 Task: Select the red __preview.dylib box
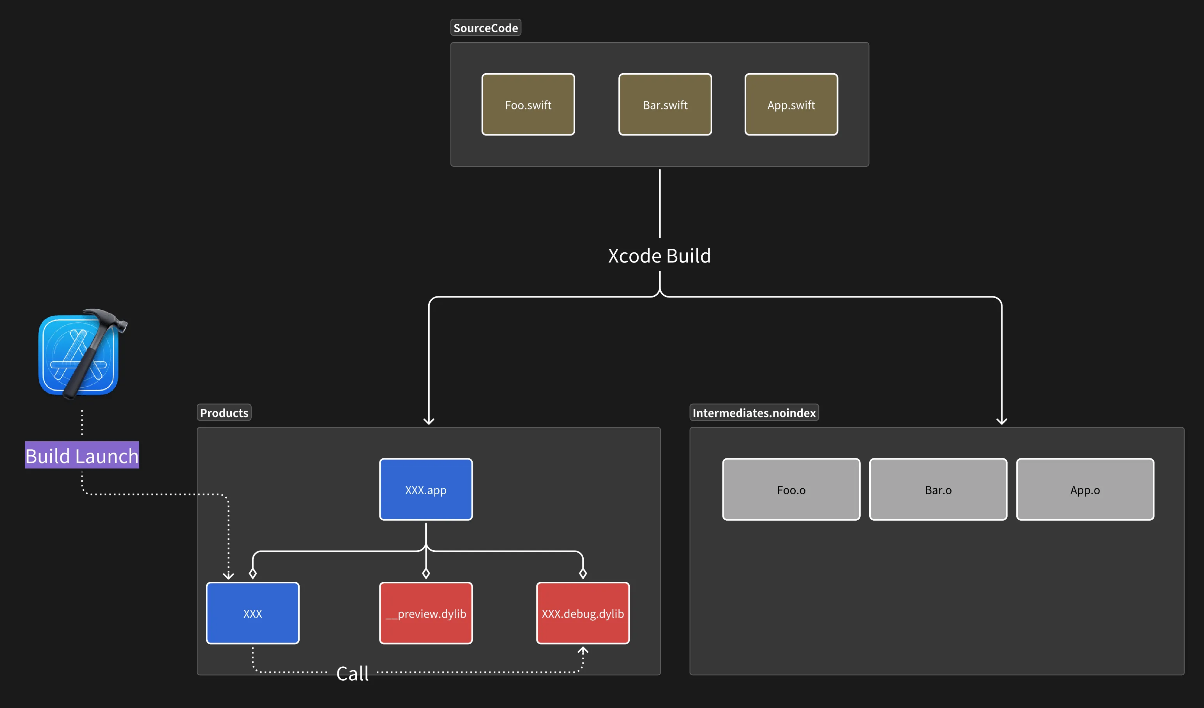(x=425, y=613)
